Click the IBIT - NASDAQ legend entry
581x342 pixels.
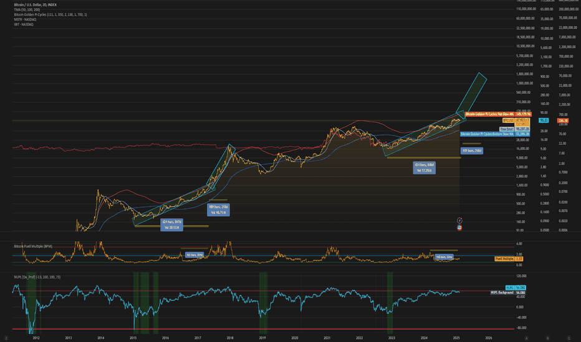click(x=24, y=24)
